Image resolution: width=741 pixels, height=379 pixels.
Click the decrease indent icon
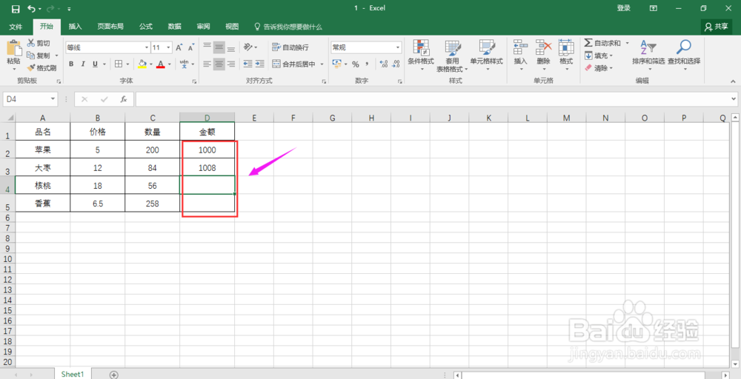coord(247,64)
